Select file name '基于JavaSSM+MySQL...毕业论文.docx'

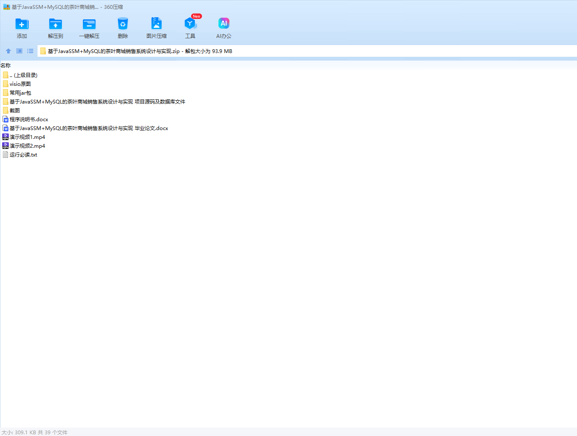(x=89, y=128)
